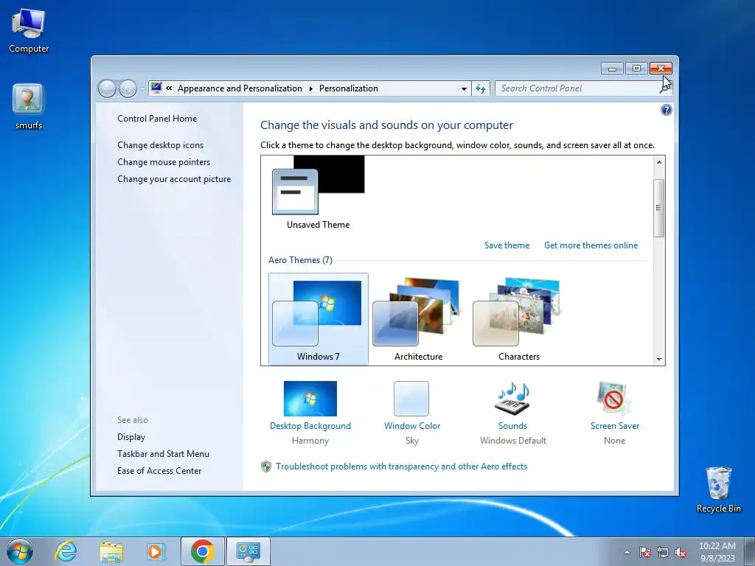Click the search magnifier icon
The height and width of the screenshot is (566, 755).
click(665, 88)
